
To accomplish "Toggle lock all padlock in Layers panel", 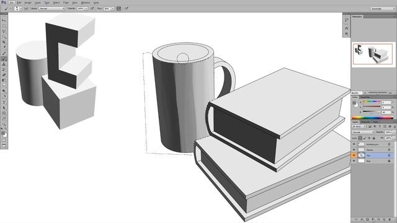I will [x=373, y=138].
